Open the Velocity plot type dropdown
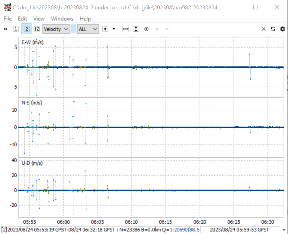The width and height of the screenshot is (288, 234). coord(56,29)
